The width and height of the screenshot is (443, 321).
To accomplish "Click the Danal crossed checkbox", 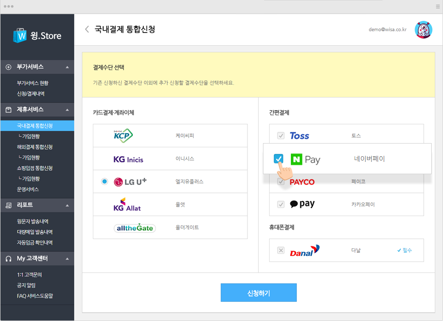I will [x=280, y=250].
